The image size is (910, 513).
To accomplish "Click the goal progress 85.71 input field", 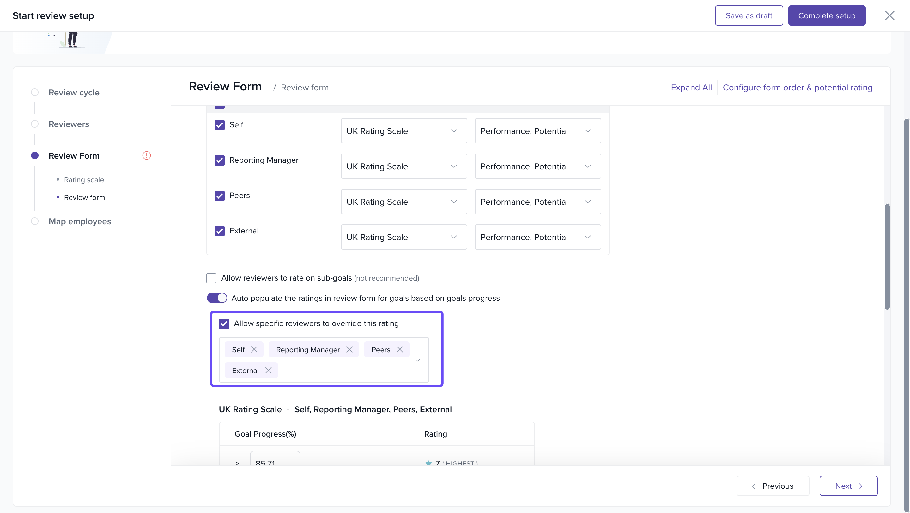I will pyautogui.click(x=275, y=460).
